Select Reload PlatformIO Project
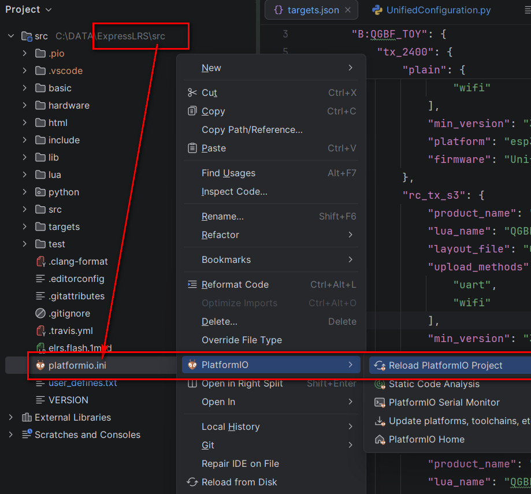Image resolution: width=531 pixels, height=494 pixels. pos(450,365)
